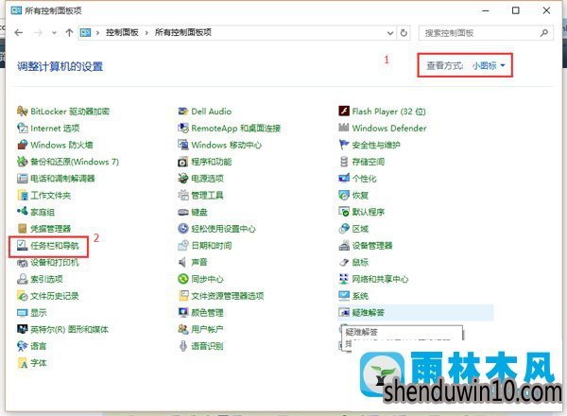The image size is (567, 416).
Task: Open the 设备管理器 link
Action: click(x=372, y=246)
